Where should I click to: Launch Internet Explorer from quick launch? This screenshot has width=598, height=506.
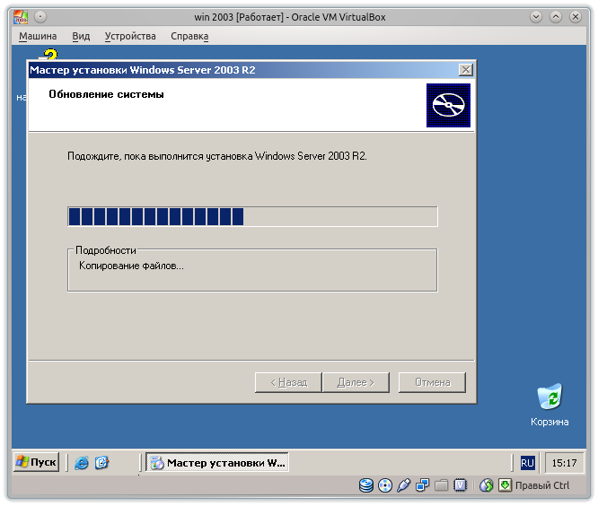point(81,463)
